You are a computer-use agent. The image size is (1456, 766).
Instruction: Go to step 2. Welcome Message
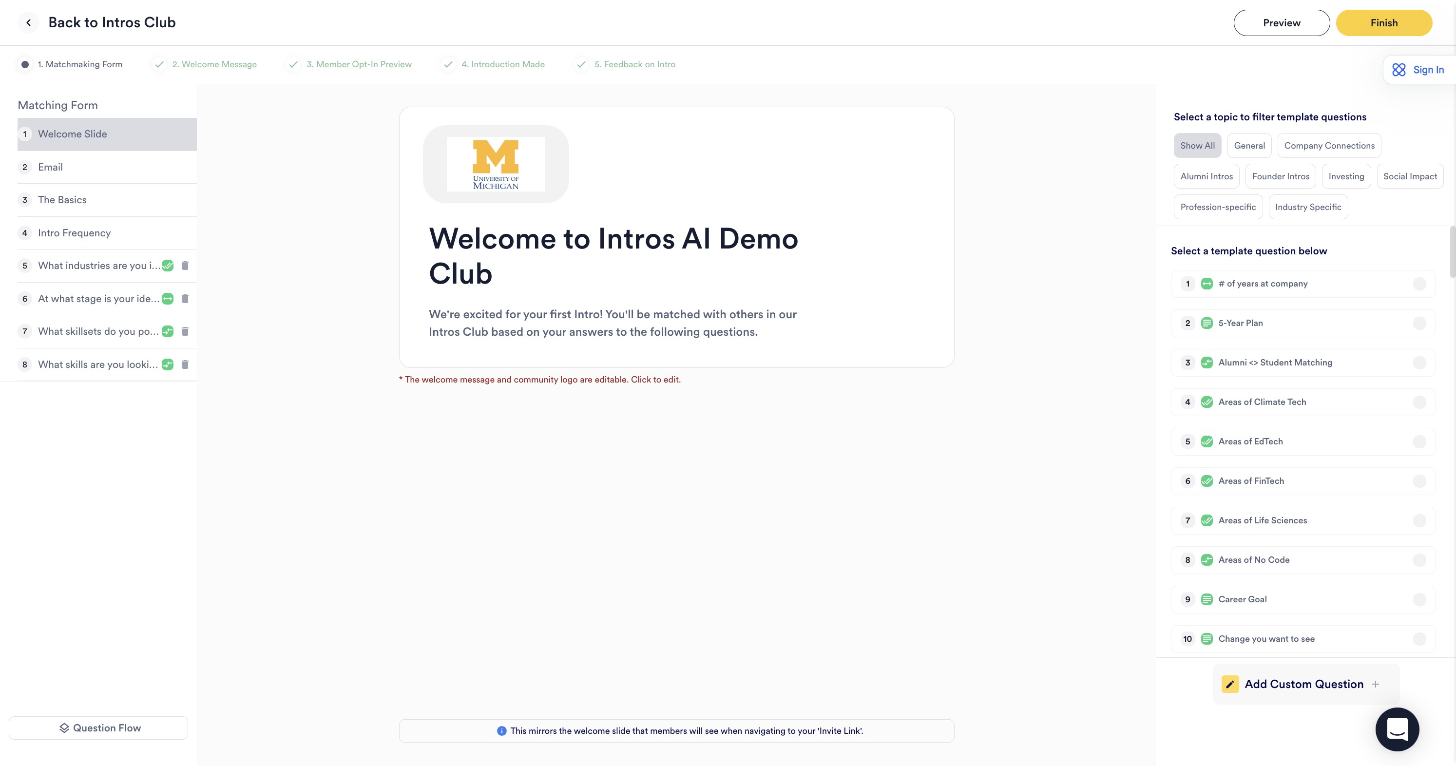[x=205, y=64]
